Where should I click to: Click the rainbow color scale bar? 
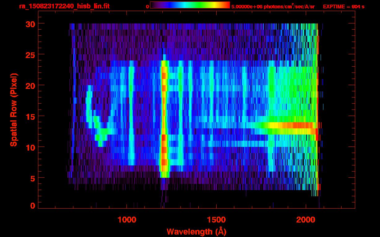tap(190, 5)
